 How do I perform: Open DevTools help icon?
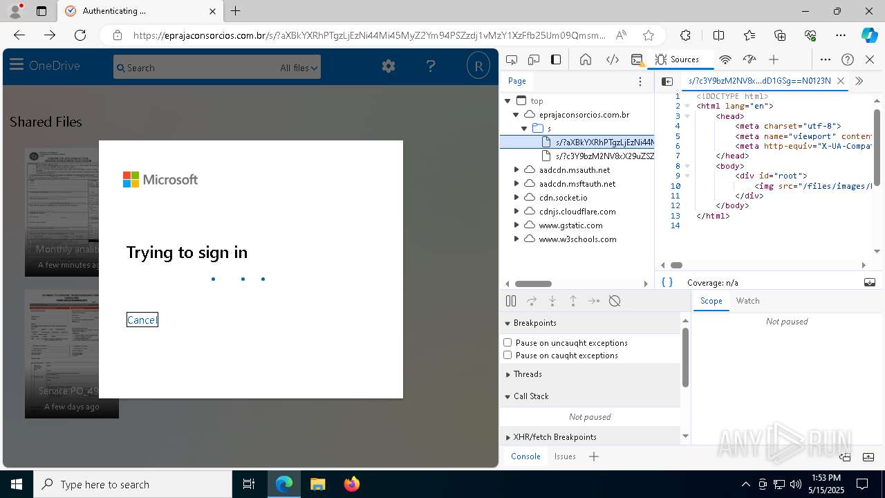tap(848, 59)
